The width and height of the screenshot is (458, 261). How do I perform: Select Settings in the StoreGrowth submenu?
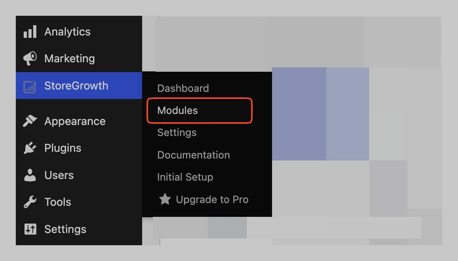click(x=177, y=133)
